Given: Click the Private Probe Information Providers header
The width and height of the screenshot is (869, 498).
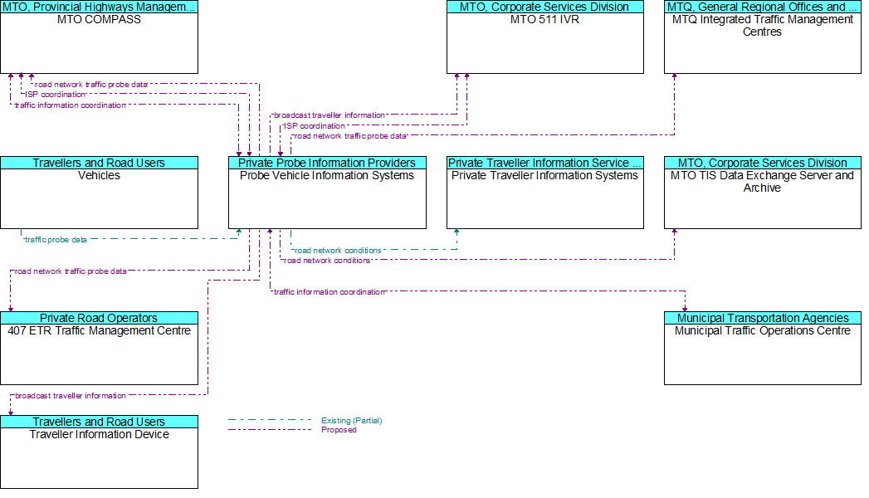Looking at the screenshot, I should coord(328,163).
